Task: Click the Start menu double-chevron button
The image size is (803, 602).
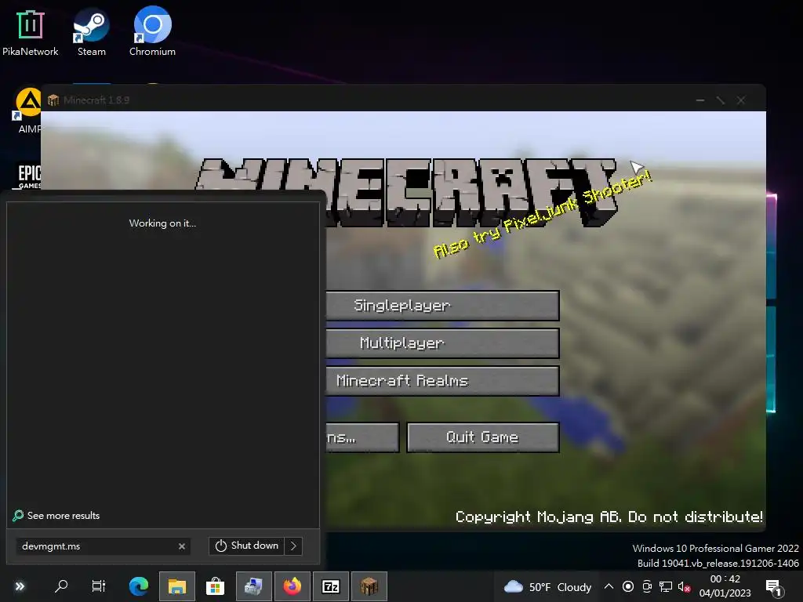Action: click(20, 586)
